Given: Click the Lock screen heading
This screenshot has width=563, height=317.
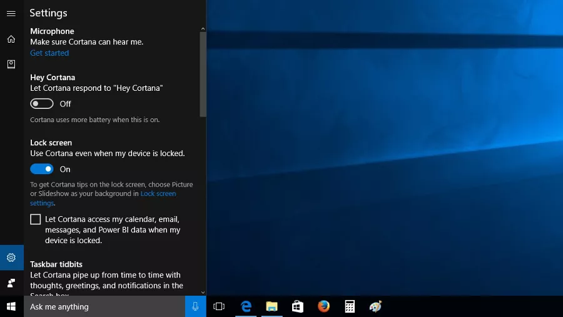Looking at the screenshot, I should (51, 143).
